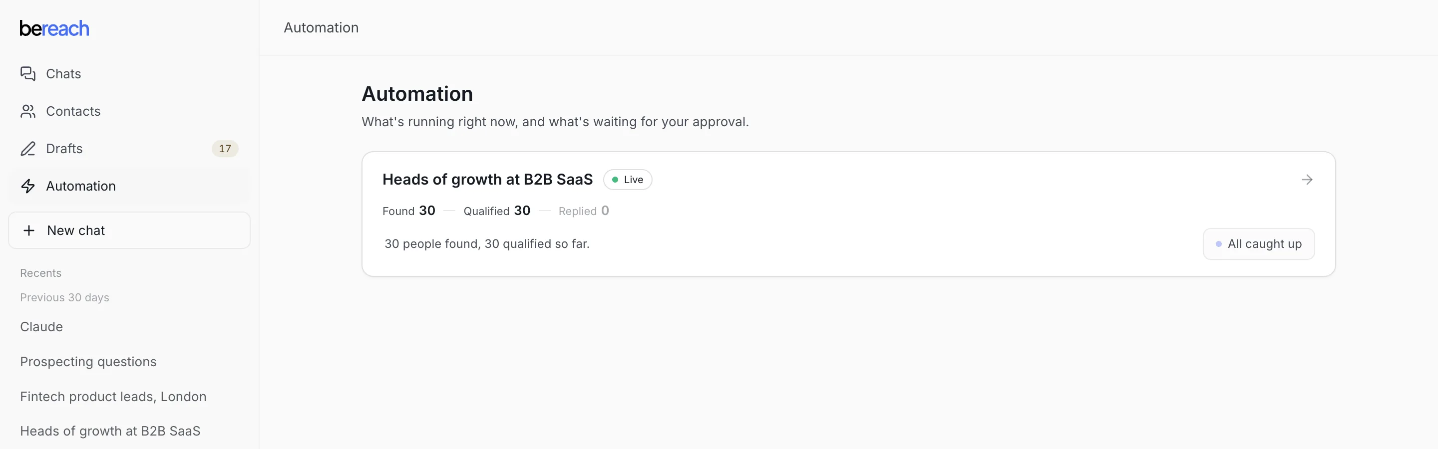Click the bereach logo
Viewport: 1438px width, 449px height.
[x=54, y=28]
